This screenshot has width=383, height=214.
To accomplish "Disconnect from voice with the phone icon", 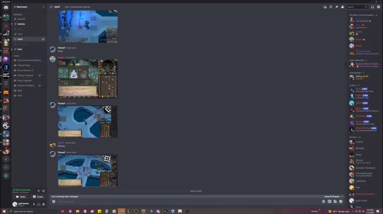I will (44, 191).
